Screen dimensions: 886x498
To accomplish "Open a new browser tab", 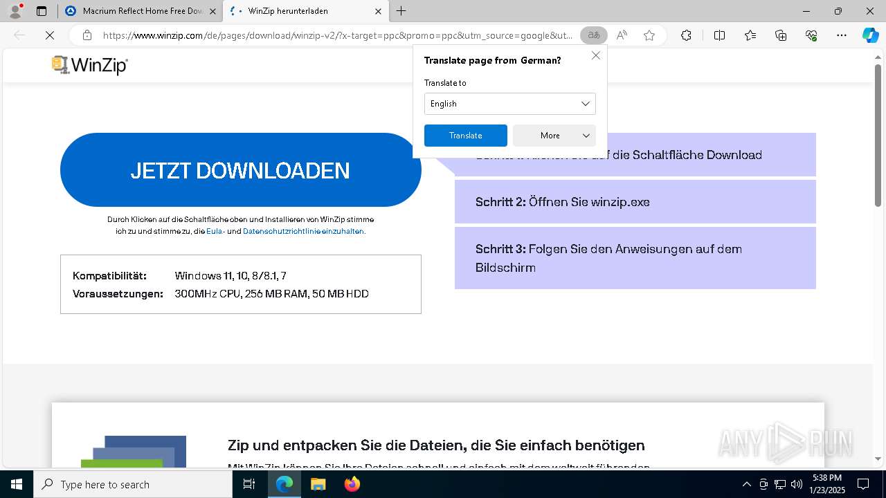I will coord(401,11).
